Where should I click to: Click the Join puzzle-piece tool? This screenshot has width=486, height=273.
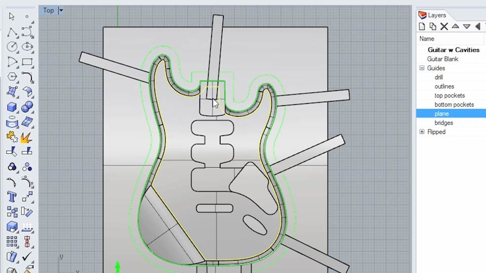point(12,136)
